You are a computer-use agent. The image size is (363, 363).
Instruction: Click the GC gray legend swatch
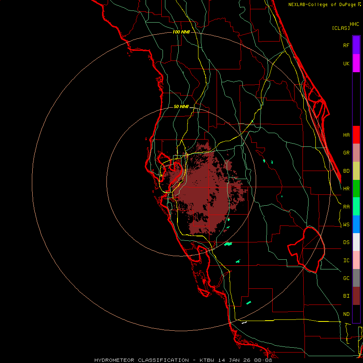[x=356, y=278]
